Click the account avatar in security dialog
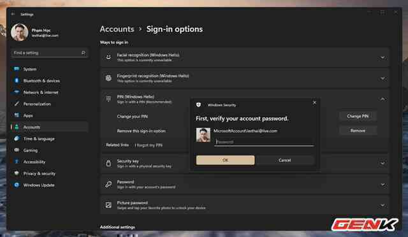 click(x=203, y=135)
